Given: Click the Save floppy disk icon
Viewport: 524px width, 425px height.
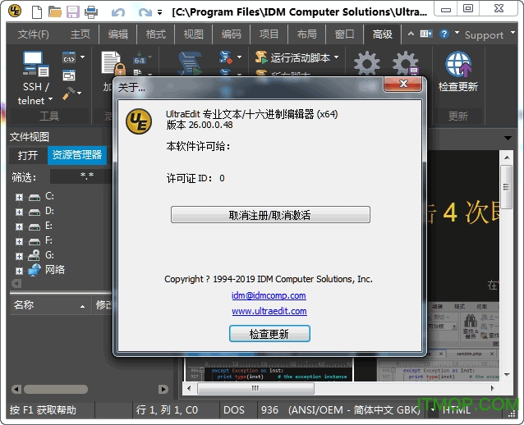Looking at the screenshot, I should [x=72, y=12].
